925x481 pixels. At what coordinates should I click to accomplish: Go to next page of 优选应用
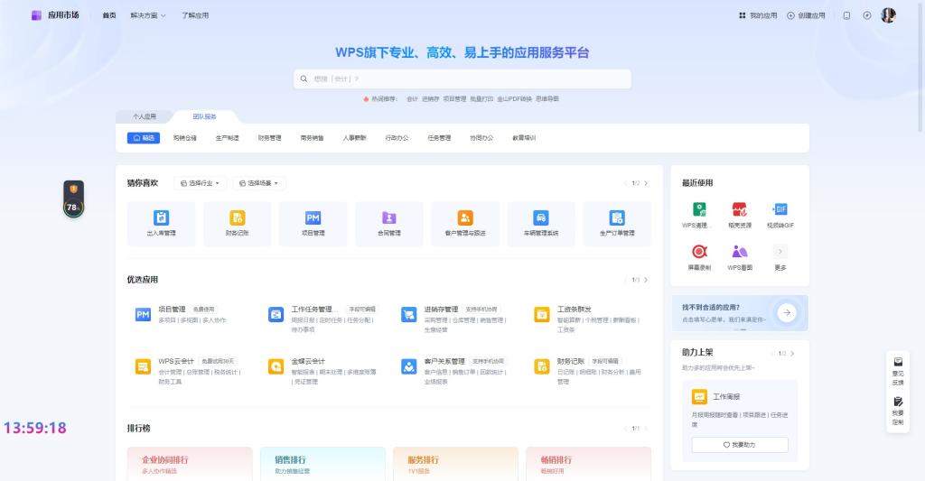pyautogui.click(x=646, y=280)
